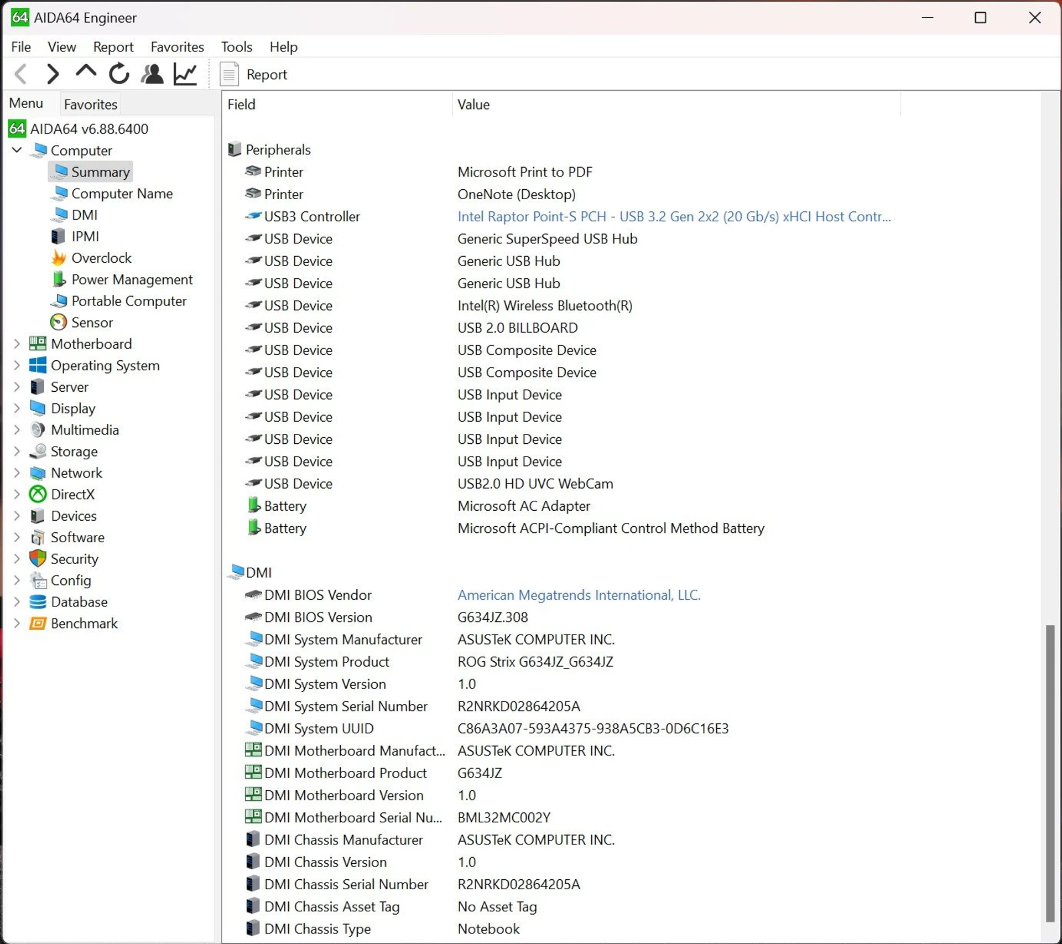The image size is (1062, 944).
Task: Expand the Display tree node
Action: [x=17, y=408]
